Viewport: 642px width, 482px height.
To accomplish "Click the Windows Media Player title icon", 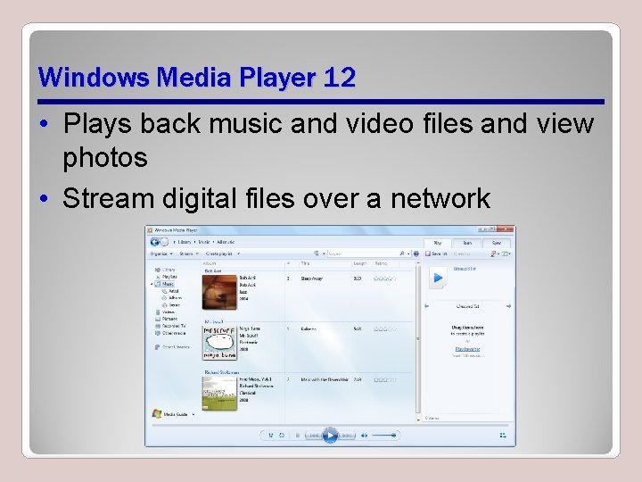I will coord(150,230).
